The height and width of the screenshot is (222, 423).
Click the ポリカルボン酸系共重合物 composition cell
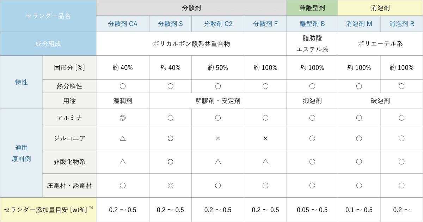[191, 44]
